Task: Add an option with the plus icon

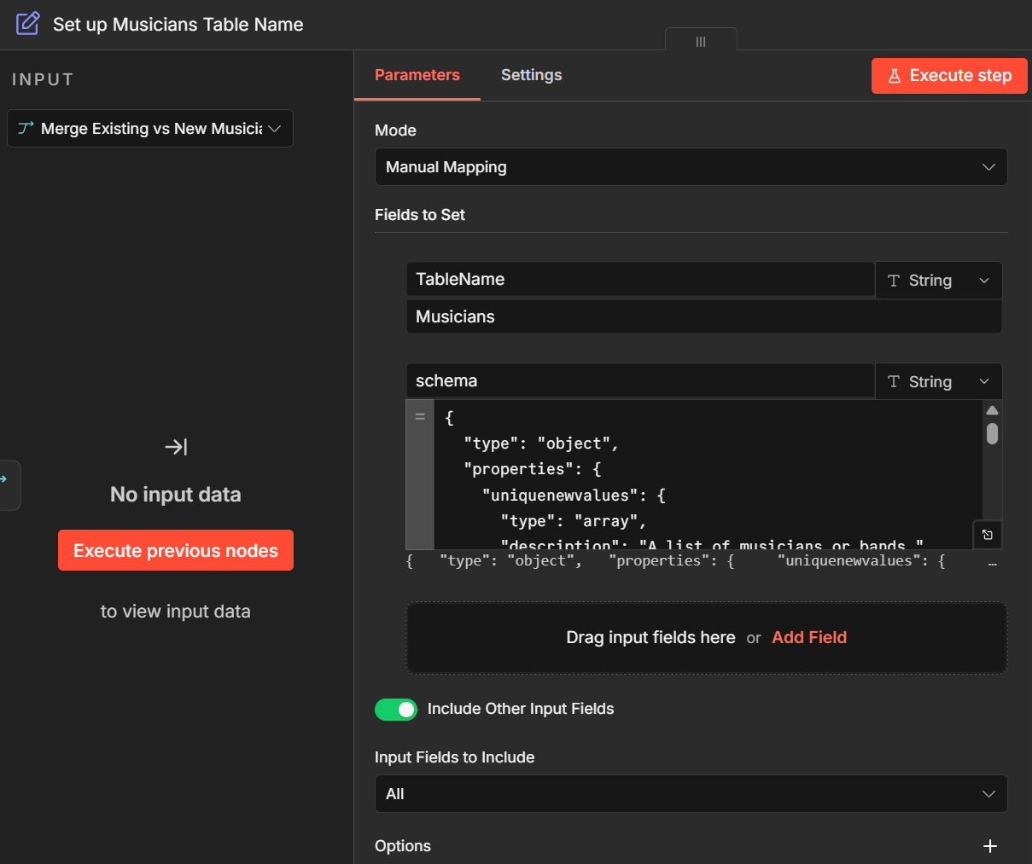Action: tap(990, 846)
